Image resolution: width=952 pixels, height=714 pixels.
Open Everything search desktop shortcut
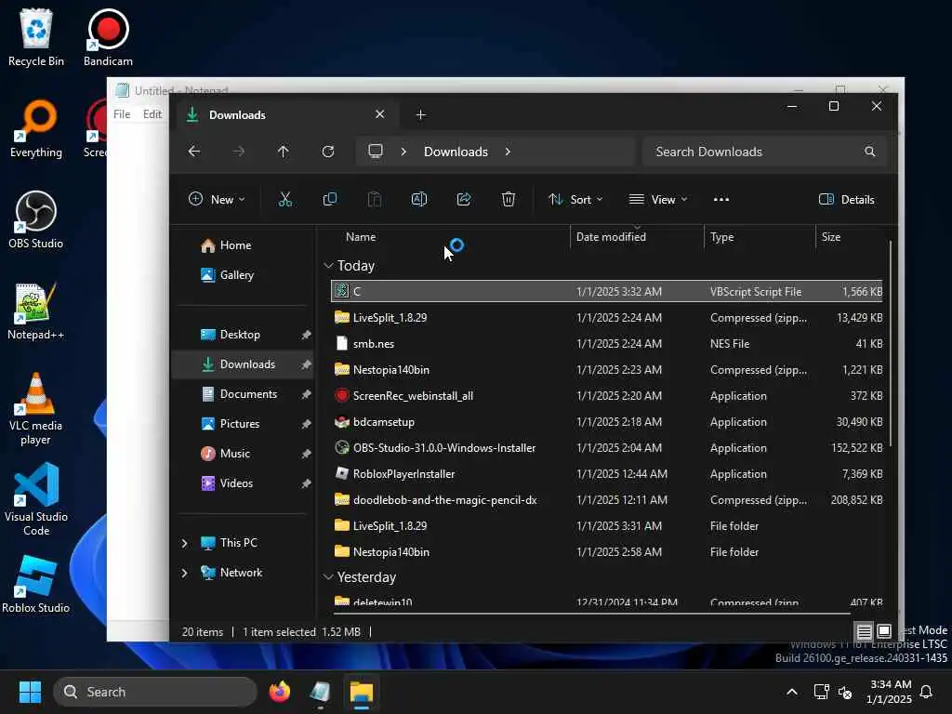(36, 128)
